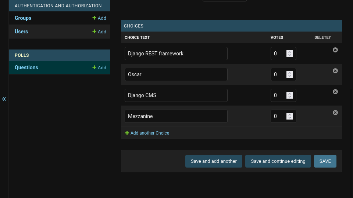Remove the Mezzanine choice row
This screenshot has width=353, height=198.
click(335, 113)
